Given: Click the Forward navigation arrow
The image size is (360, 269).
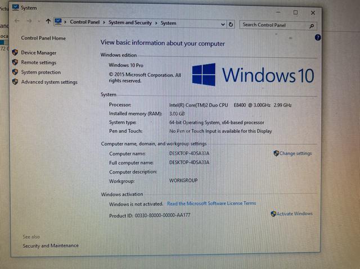Looking at the screenshot, I should (29, 21).
